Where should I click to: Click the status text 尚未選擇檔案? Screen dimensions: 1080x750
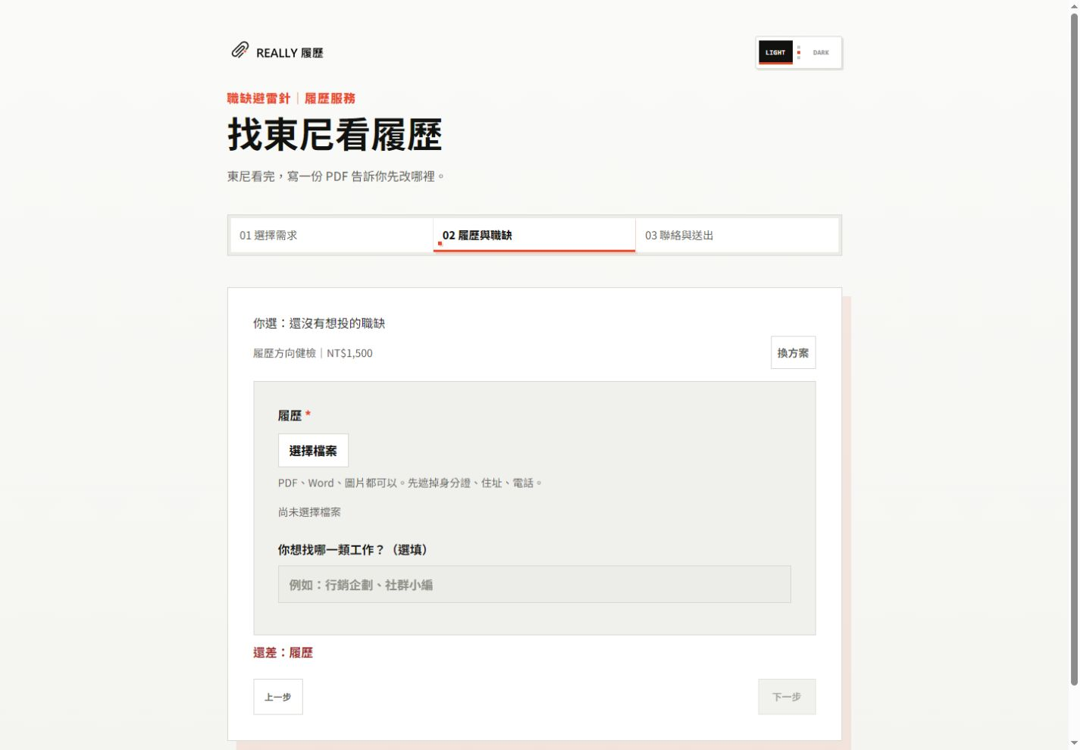pyautogui.click(x=309, y=512)
